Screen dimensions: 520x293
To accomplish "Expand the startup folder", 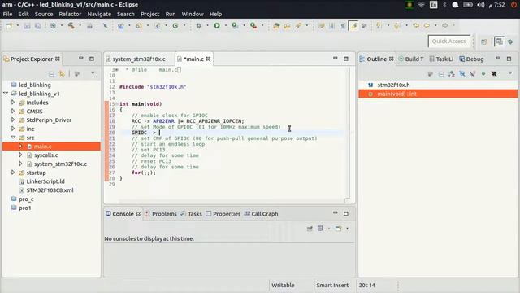I will coord(13,173).
